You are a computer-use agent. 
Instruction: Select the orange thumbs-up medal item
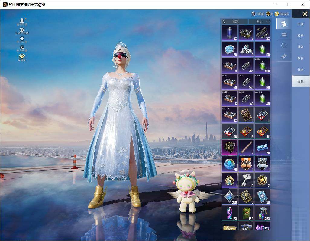[246, 164]
